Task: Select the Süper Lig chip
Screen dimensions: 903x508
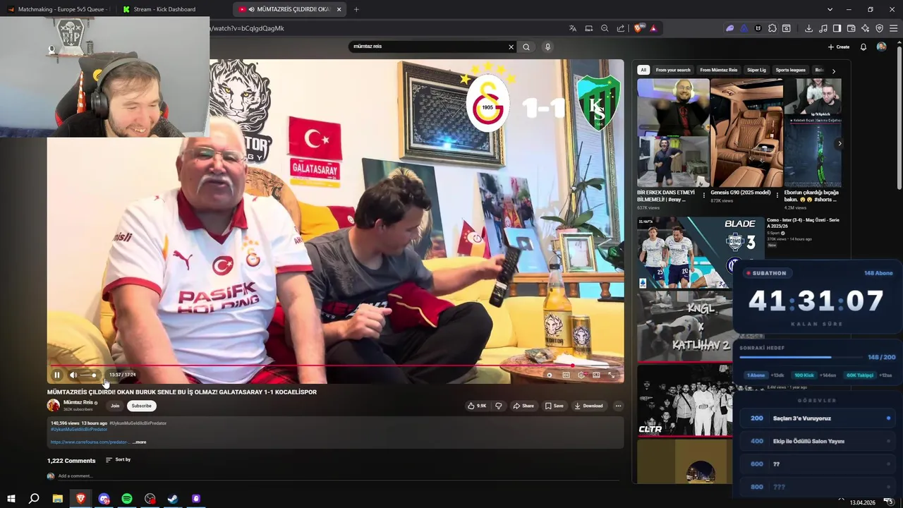Action: click(756, 70)
